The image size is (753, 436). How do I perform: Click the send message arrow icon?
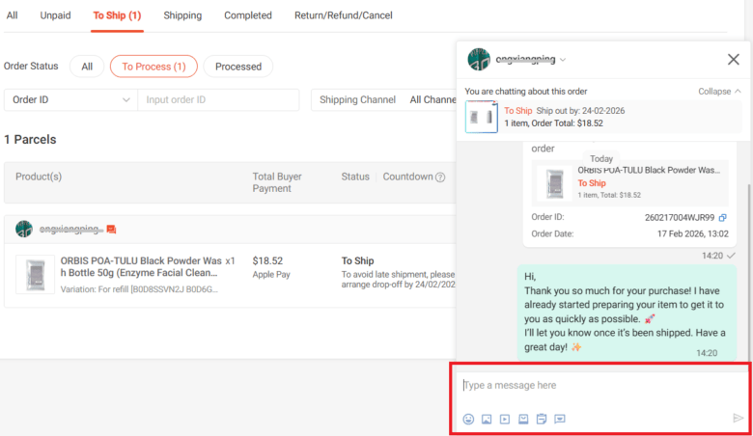(738, 419)
